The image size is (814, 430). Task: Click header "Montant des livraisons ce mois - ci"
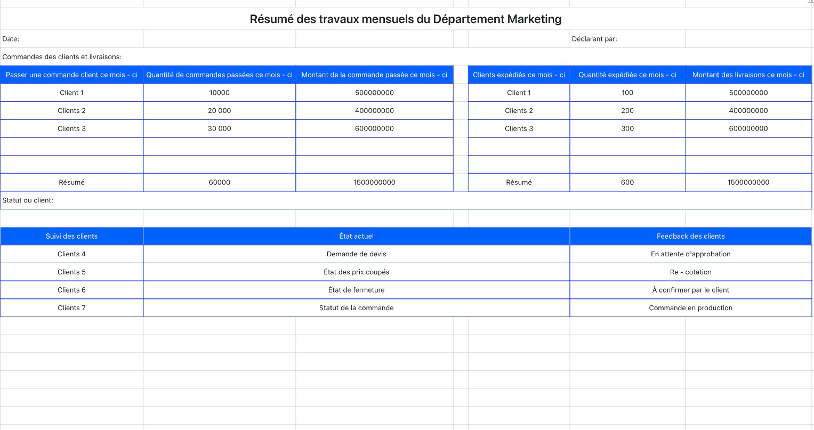[x=748, y=75]
